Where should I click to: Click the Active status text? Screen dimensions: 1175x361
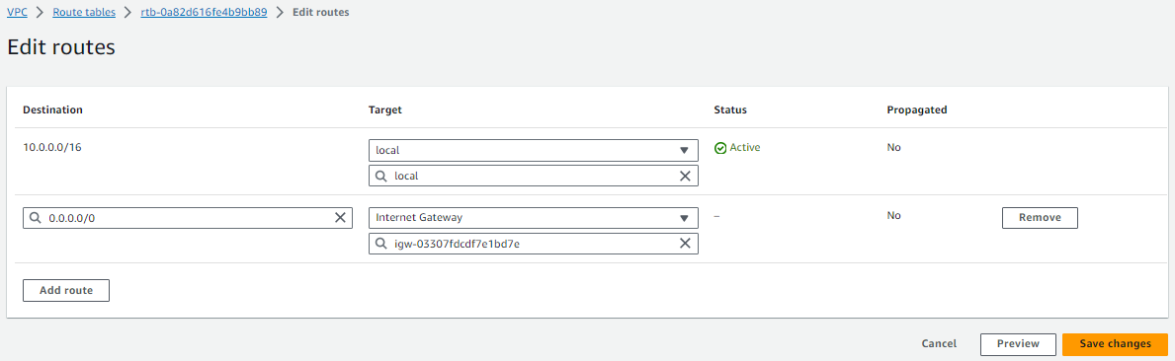click(x=745, y=148)
